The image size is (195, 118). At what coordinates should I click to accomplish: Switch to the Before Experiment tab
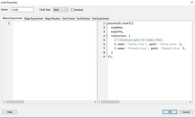click(12, 18)
